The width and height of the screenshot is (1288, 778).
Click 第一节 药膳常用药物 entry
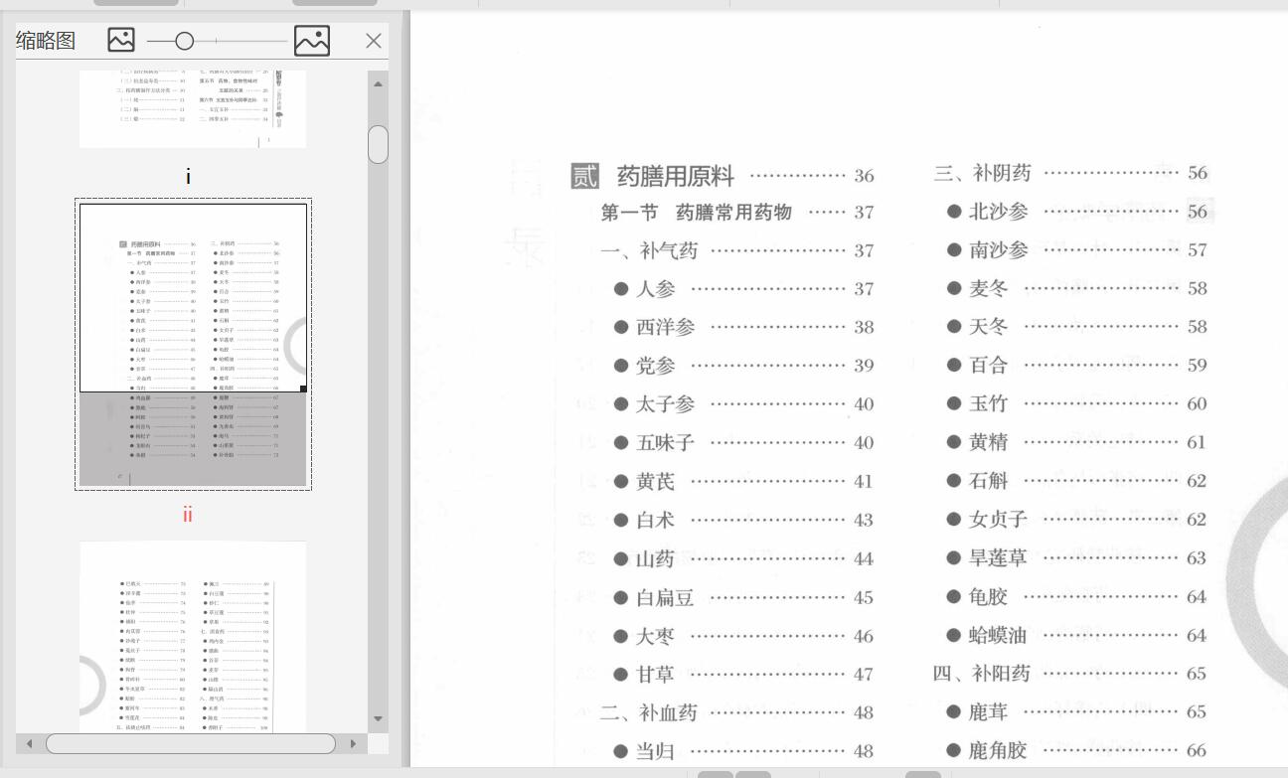click(737, 212)
